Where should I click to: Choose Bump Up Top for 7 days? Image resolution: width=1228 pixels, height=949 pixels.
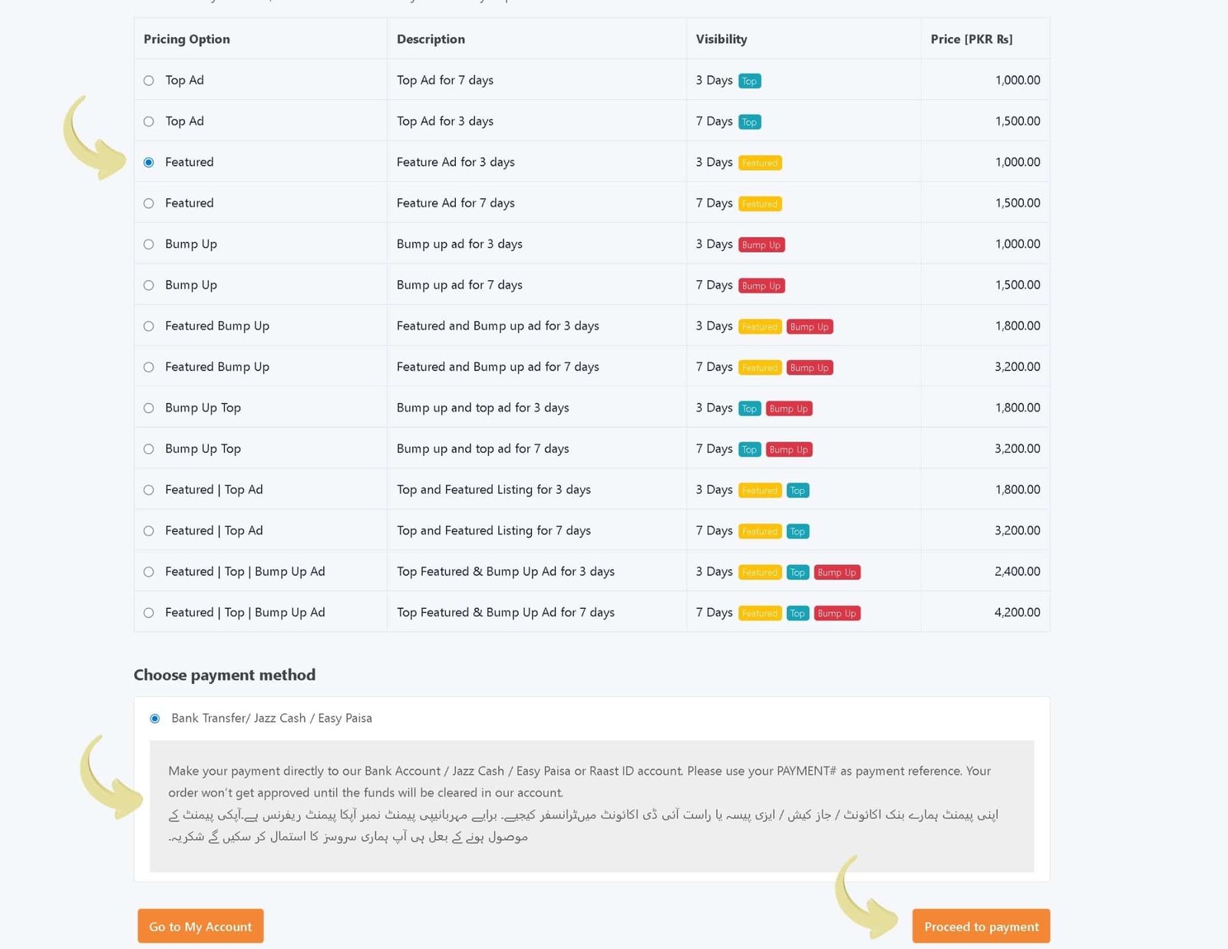tap(149, 449)
